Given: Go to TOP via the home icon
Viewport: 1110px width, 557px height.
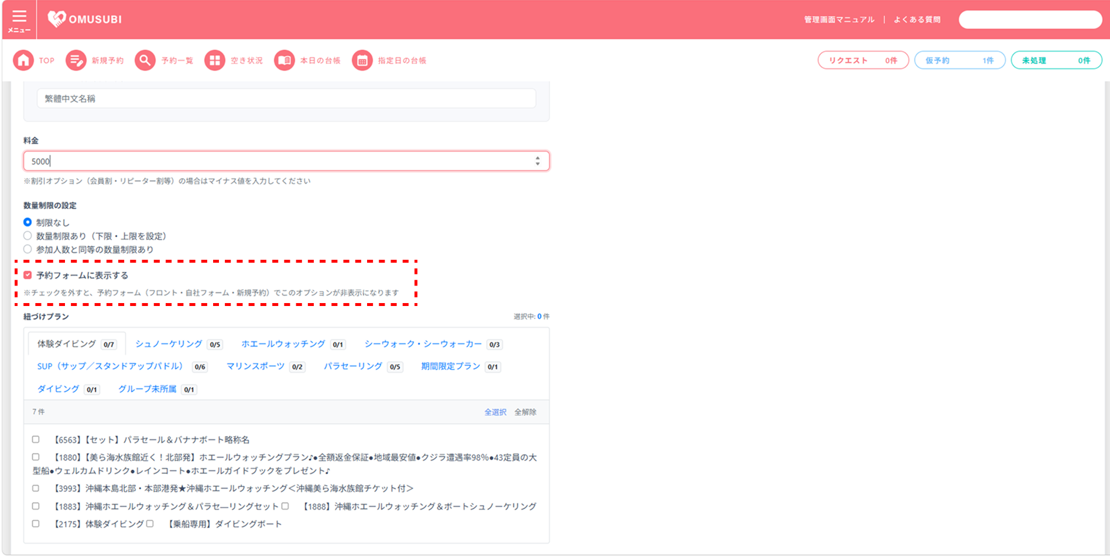Looking at the screenshot, I should [23, 60].
